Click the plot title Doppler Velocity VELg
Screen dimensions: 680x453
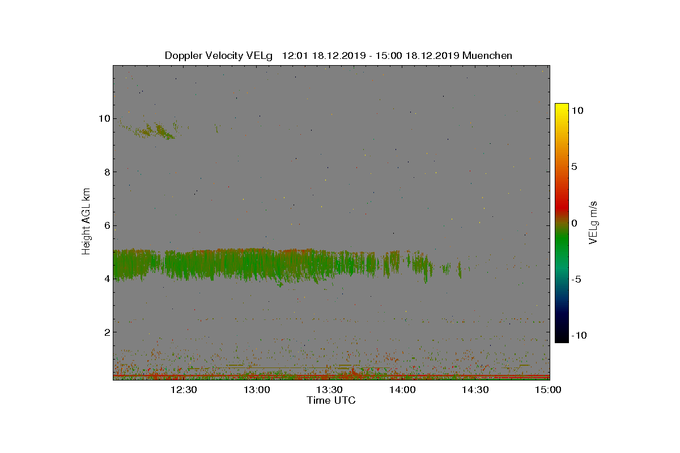218,55
